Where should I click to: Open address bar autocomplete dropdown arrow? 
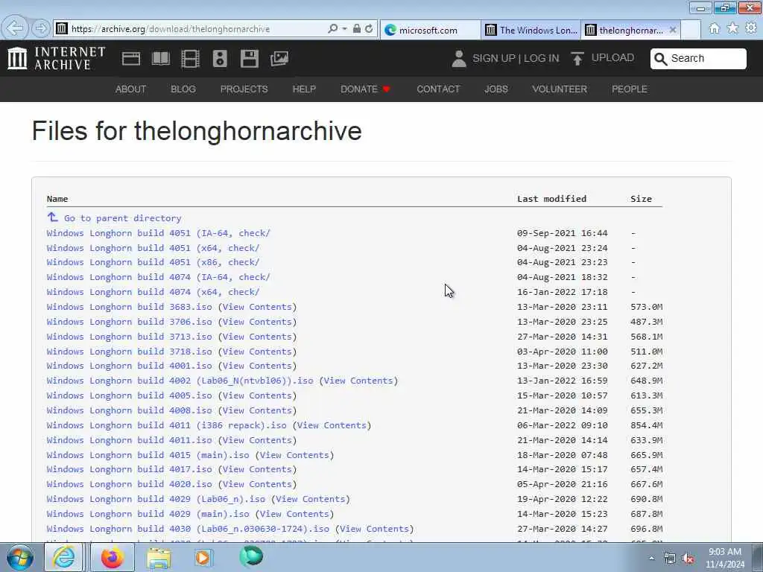click(344, 29)
